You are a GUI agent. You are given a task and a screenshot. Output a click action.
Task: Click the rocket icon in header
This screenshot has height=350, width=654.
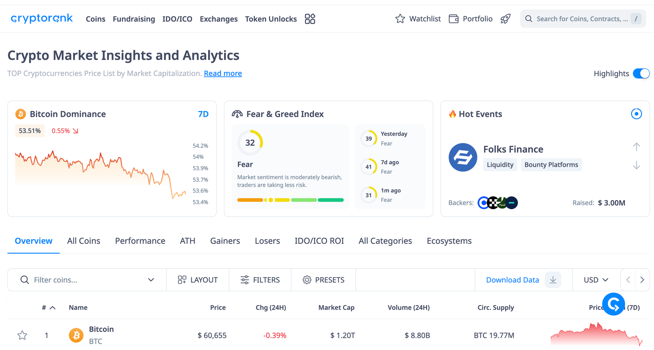(506, 19)
